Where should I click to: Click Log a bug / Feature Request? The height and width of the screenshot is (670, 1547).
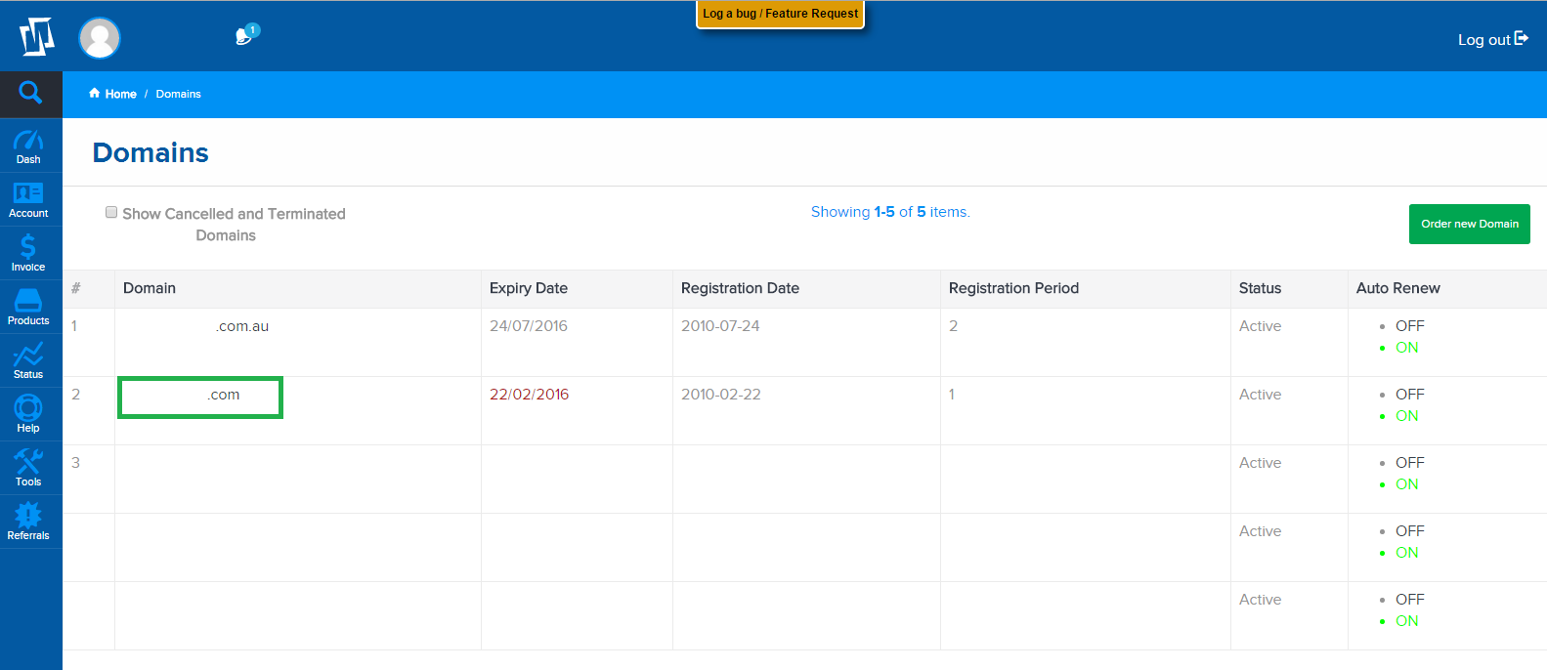(780, 14)
